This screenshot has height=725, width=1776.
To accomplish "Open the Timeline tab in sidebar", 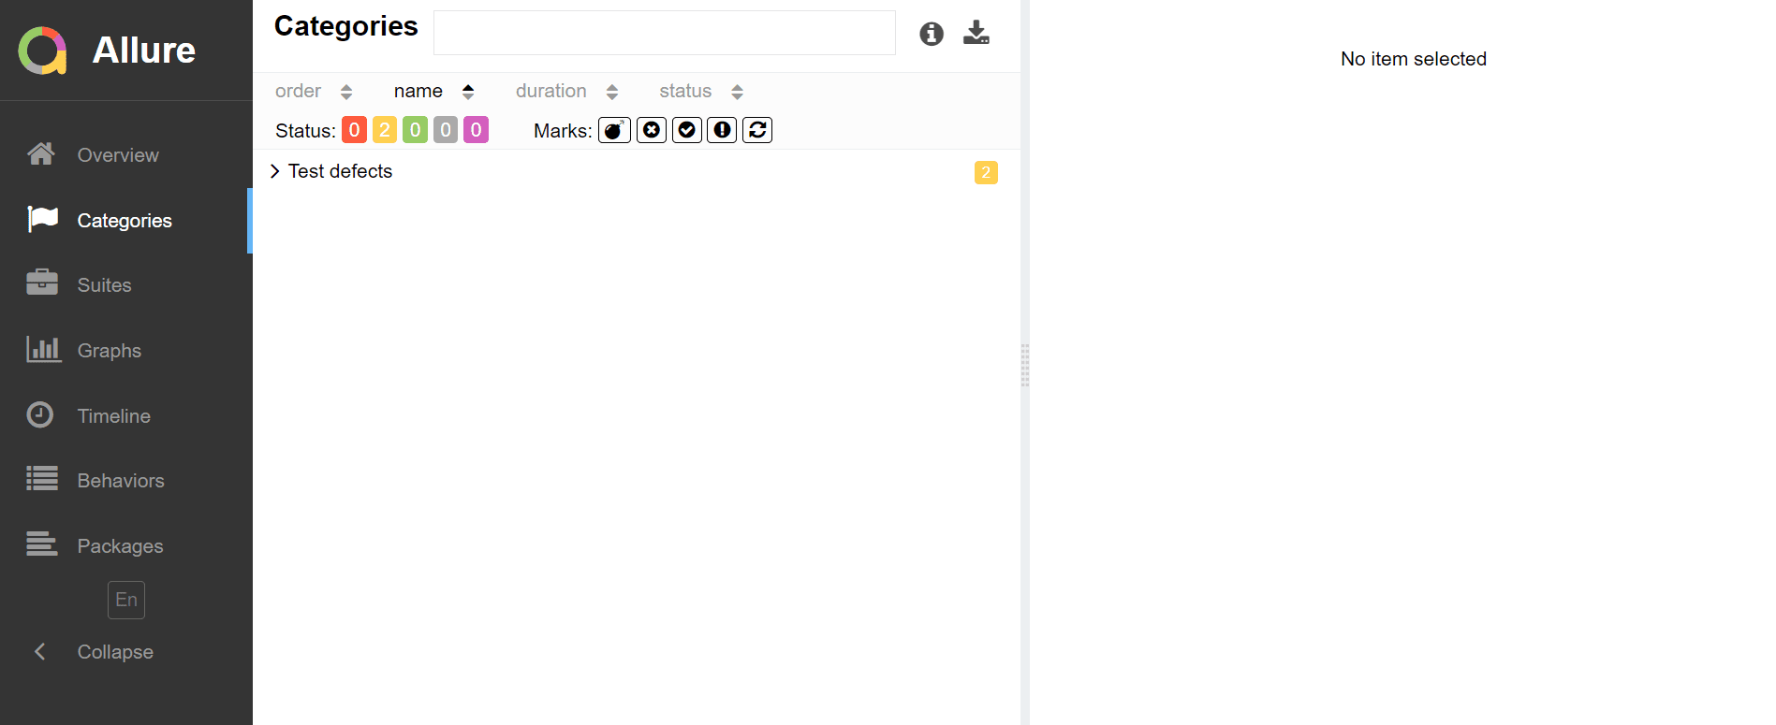I will click(113, 415).
